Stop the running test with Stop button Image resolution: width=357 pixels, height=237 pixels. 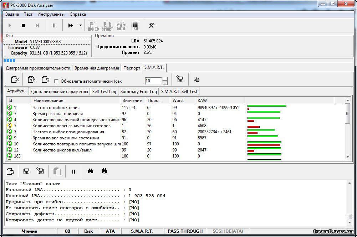23,25
